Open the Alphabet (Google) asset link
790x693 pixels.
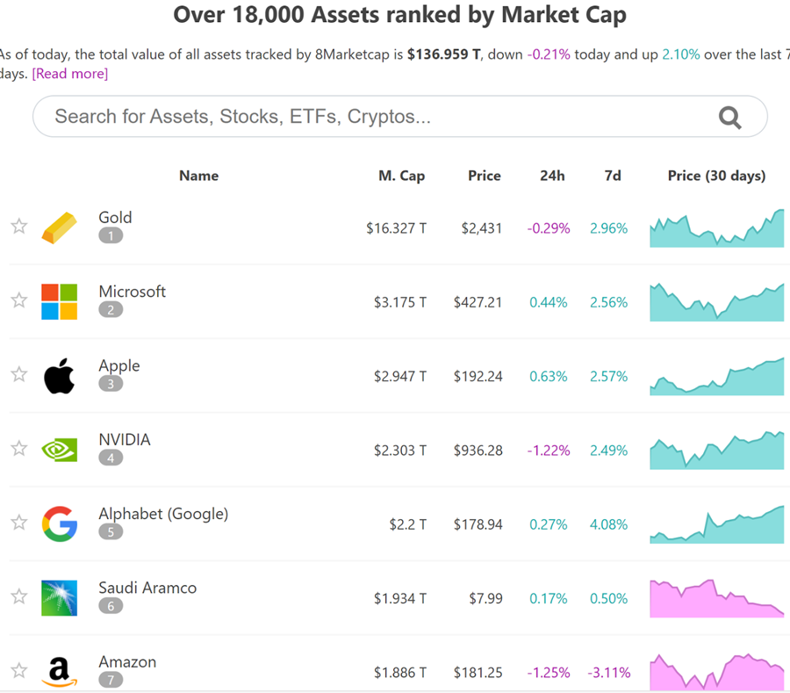pos(163,514)
